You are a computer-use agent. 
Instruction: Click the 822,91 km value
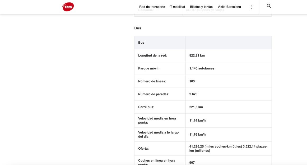(197, 56)
